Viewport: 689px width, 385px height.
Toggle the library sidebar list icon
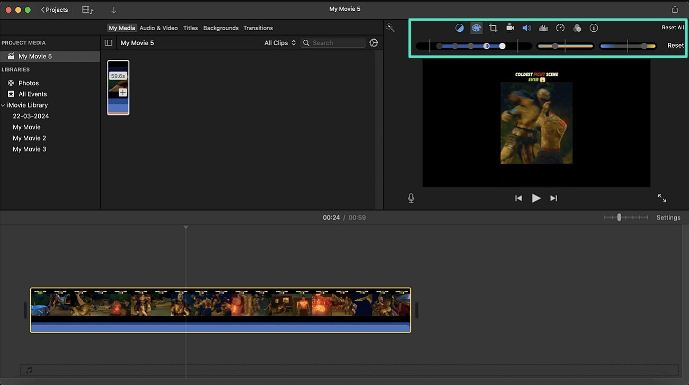click(x=108, y=43)
